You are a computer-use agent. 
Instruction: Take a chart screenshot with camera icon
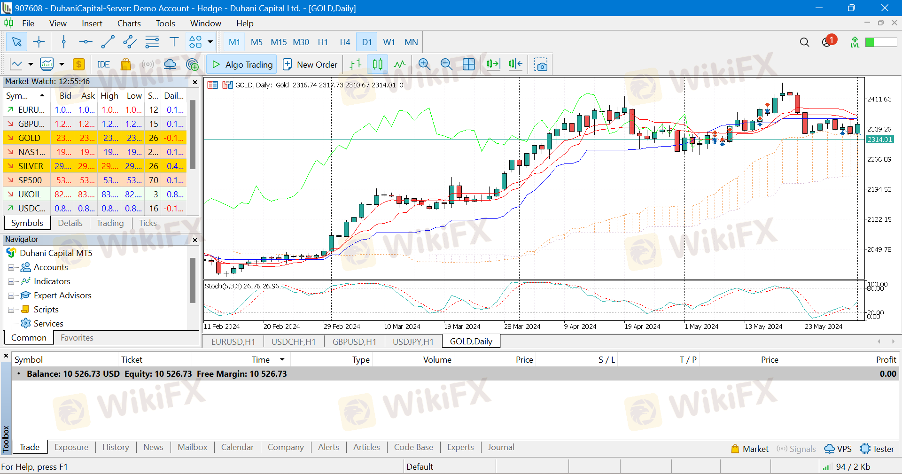pyautogui.click(x=541, y=64)
